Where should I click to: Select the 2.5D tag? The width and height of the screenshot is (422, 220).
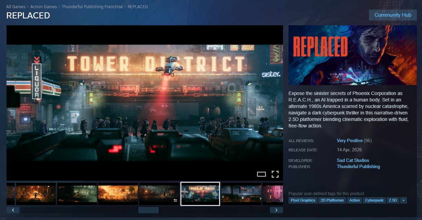click(x=393, y=201)
